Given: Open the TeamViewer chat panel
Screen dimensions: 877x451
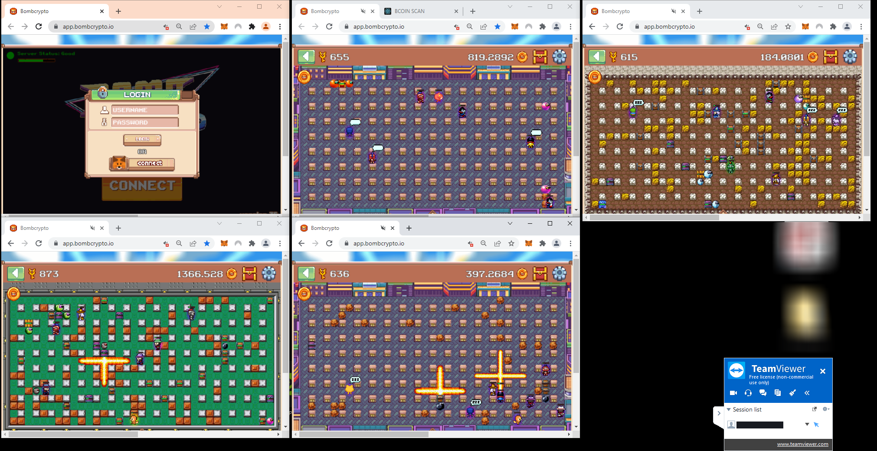Looking at the screenshot, I should coord(763,393).
